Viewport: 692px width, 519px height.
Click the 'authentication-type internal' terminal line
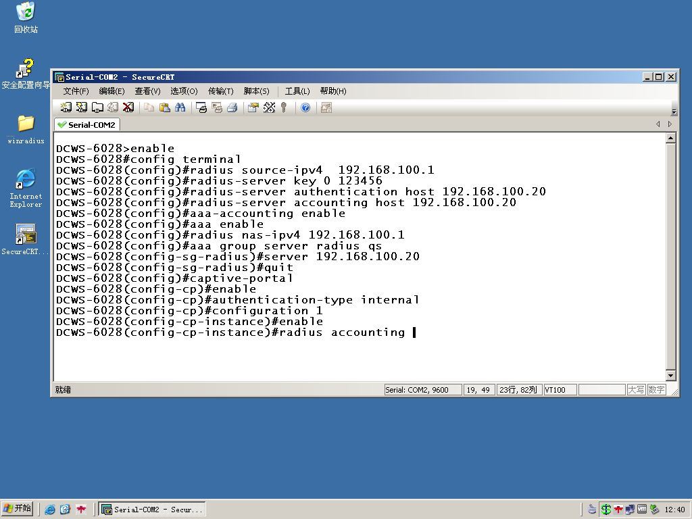(x=237, y=300)
